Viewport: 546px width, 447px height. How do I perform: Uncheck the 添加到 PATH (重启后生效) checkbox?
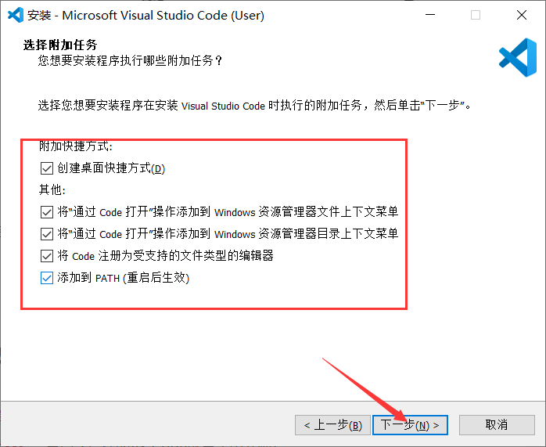[x=47, y=278]
